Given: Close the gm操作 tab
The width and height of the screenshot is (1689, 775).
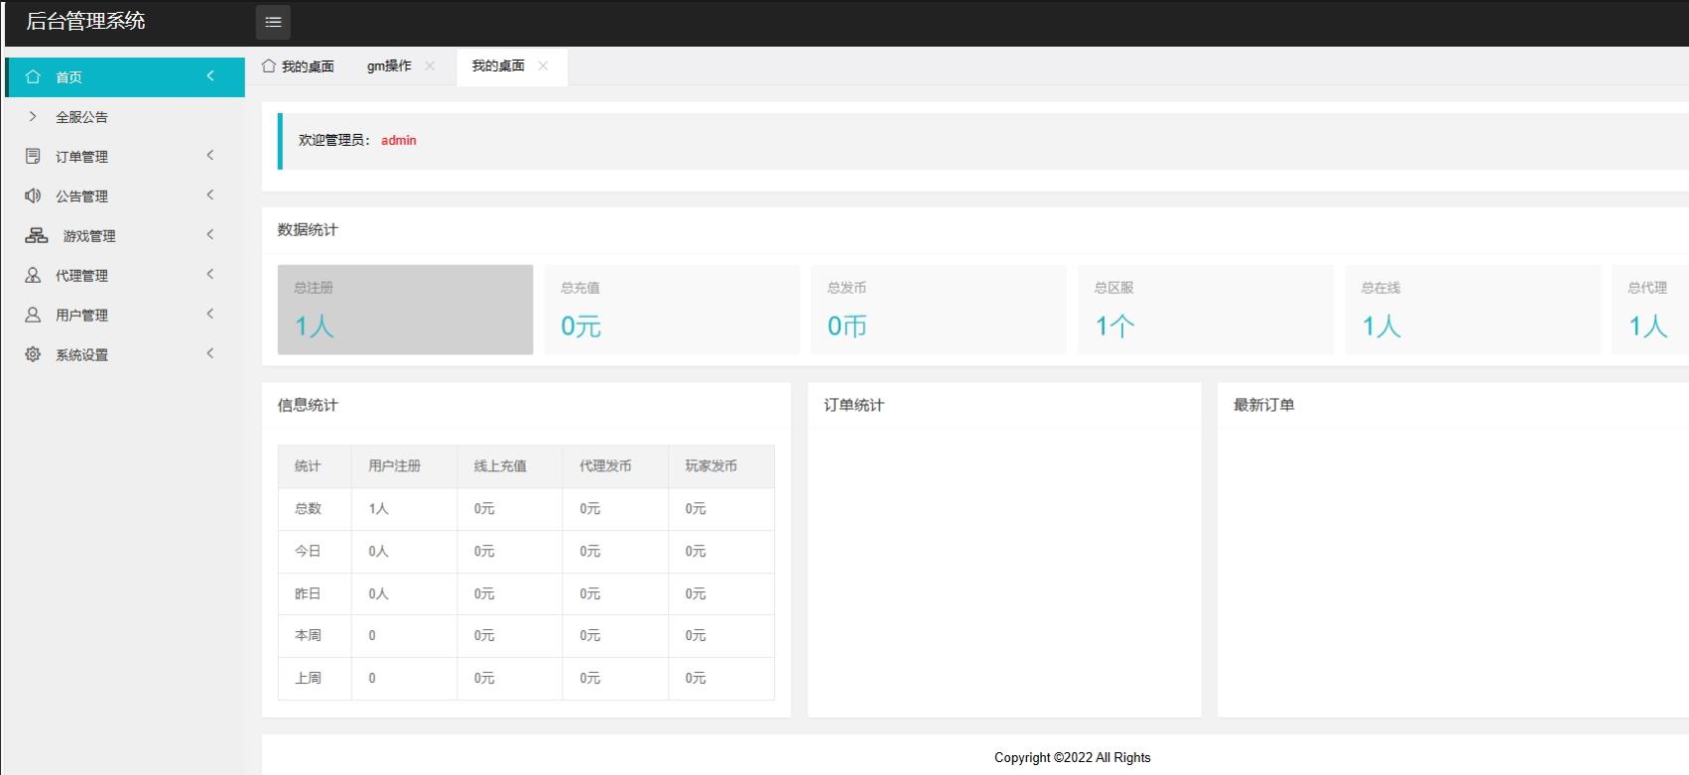Looking at the screenshot, I should pyautogui.click(x=430, y=65).
